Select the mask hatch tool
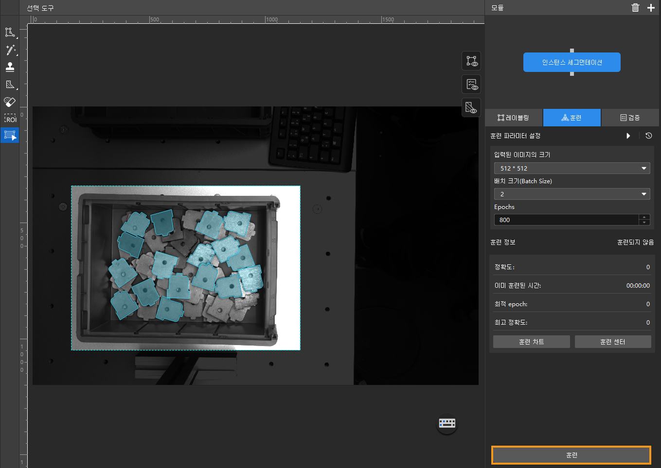661x468 pixels. point(10,85)
